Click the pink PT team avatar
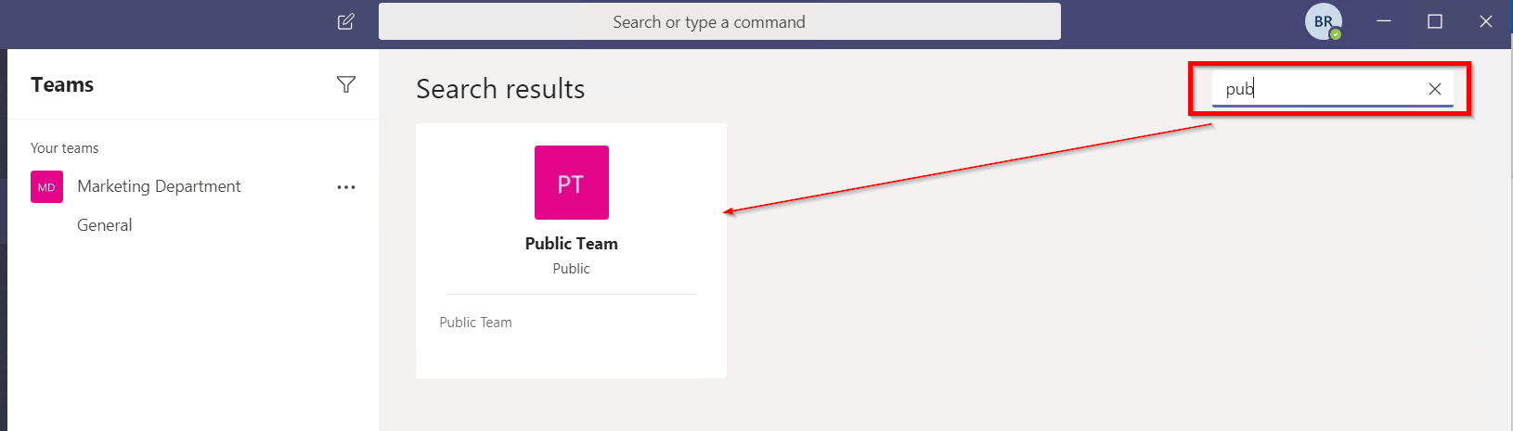 coord(572,183)
